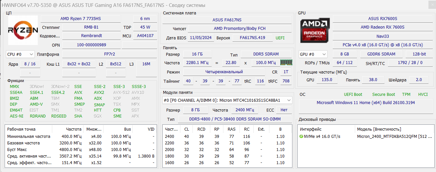Click the Множ... column header
The image size is (436, 172).
[x=94, y=129]
